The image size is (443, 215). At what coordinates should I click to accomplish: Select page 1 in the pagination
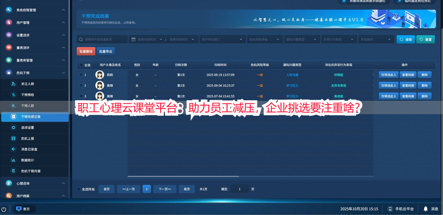point(147,189)
